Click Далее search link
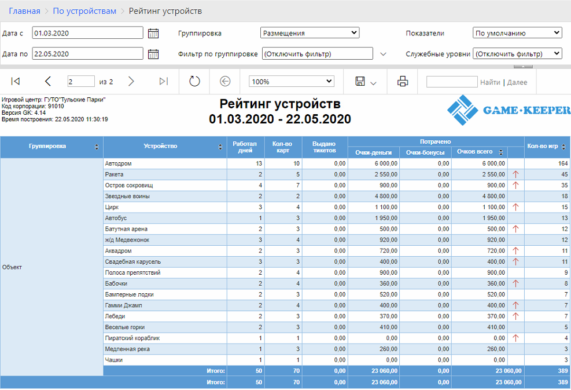Viewport: 571px width, 390px height. [517, 82]
